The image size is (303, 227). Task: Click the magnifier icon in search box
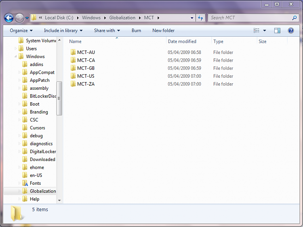295,18
